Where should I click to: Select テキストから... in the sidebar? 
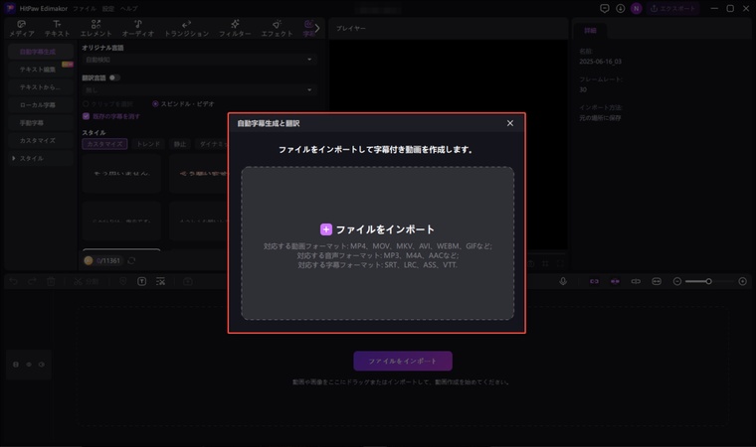[41, 87]
